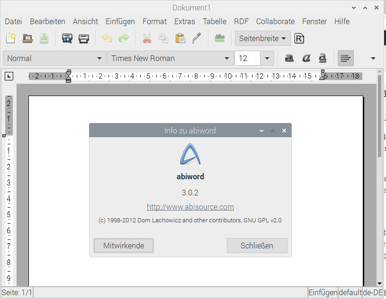Open the Fenster menu
Image resolution: width=386 pixels, height=299 pixels.
314,21
